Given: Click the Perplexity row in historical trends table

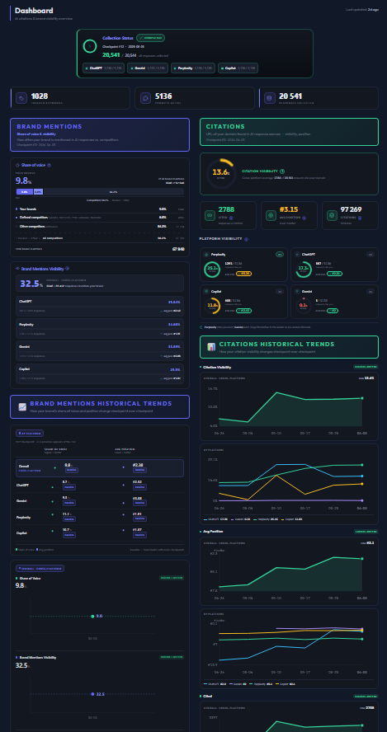Looking at the screenshot, I should click(x=100, y=517).
